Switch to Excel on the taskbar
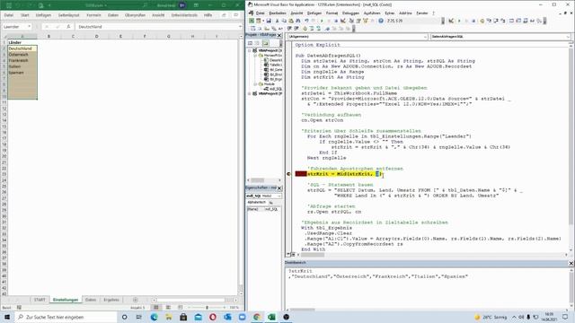 [x=271, y=317]
